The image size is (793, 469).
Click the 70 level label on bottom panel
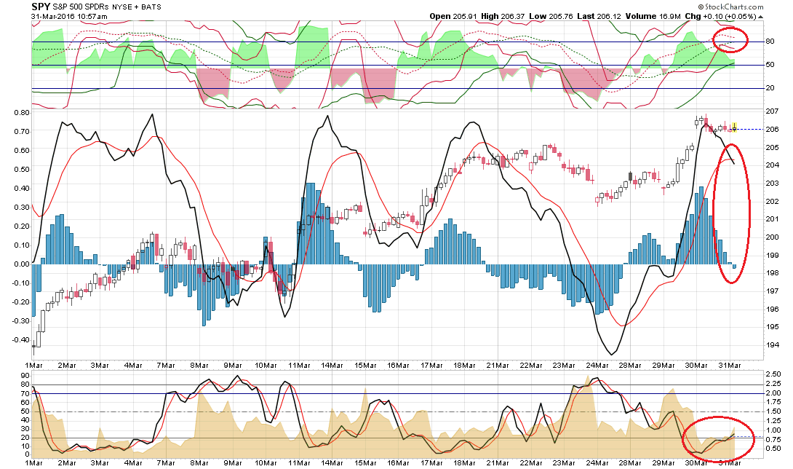[25, 393]
